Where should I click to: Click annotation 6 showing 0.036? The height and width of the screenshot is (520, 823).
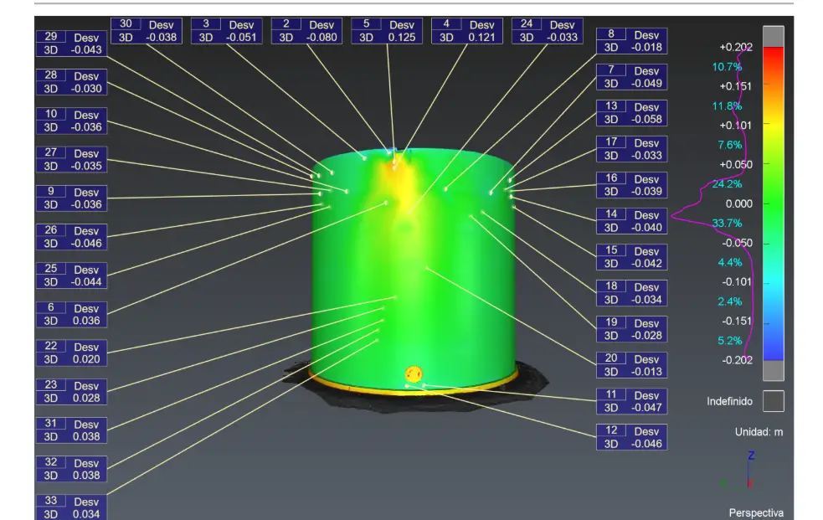tap(71, 315)
